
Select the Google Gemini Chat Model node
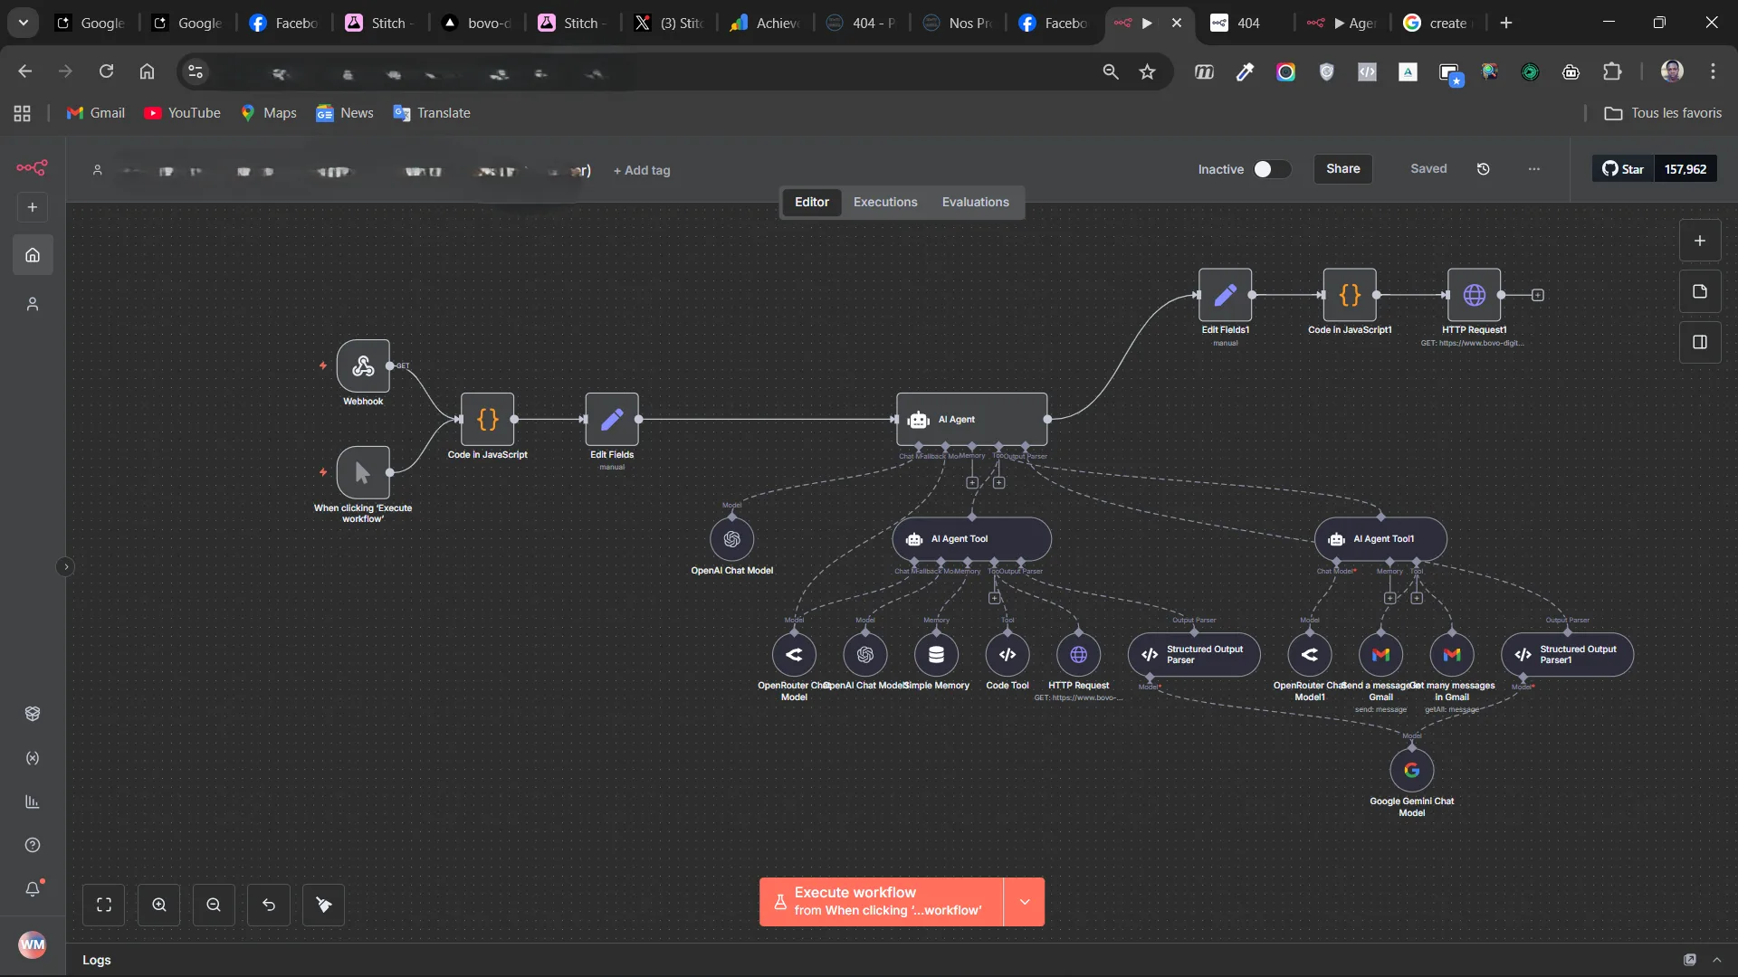point(1411,771)
